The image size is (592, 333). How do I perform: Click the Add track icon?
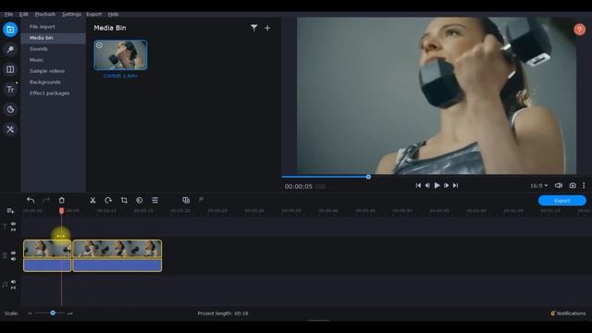coord(10,211)
